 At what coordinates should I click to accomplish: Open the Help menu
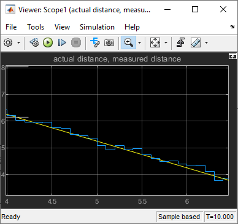[x=132, y=27]
